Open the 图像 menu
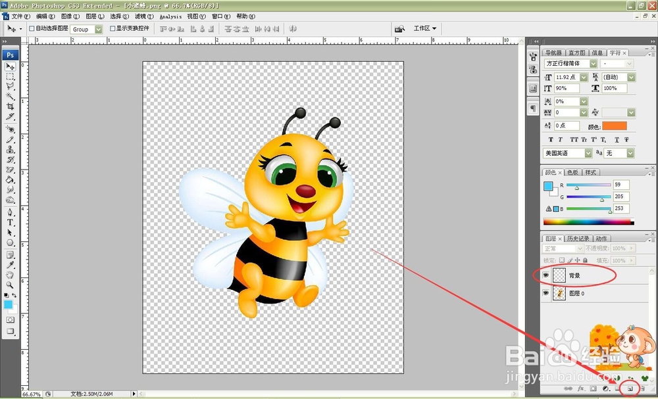 click(70, 16)
